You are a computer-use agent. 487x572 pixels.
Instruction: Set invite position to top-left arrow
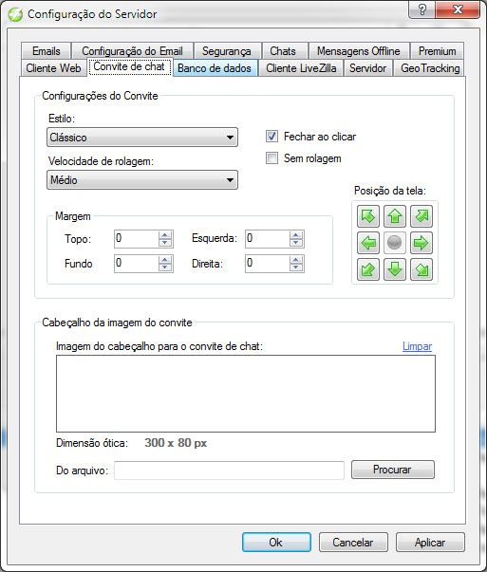click(x=368, y=216)
